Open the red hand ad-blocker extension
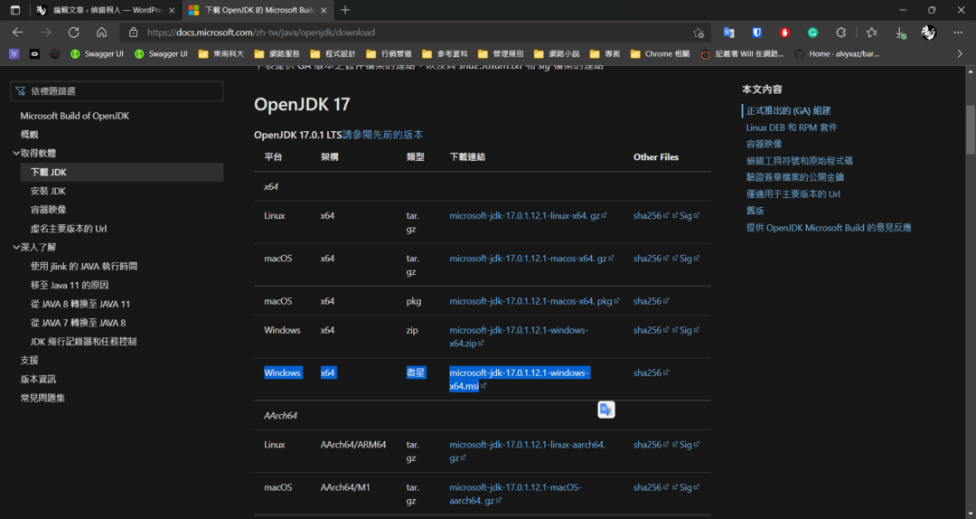The width and height of the screenshot is (976, 519). click(x=785, y=33)
